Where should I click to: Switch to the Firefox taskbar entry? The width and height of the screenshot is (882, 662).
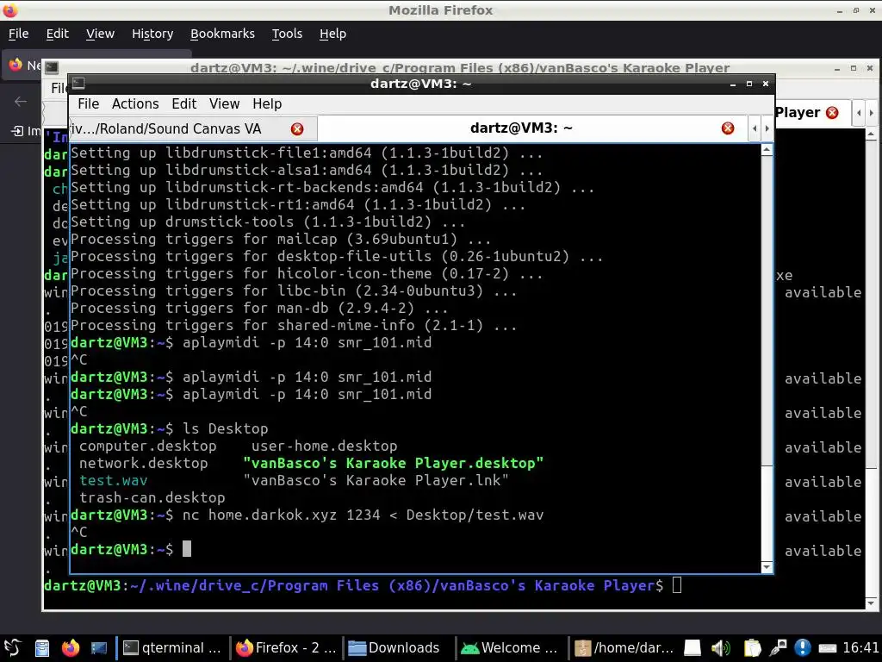point(286,648)
